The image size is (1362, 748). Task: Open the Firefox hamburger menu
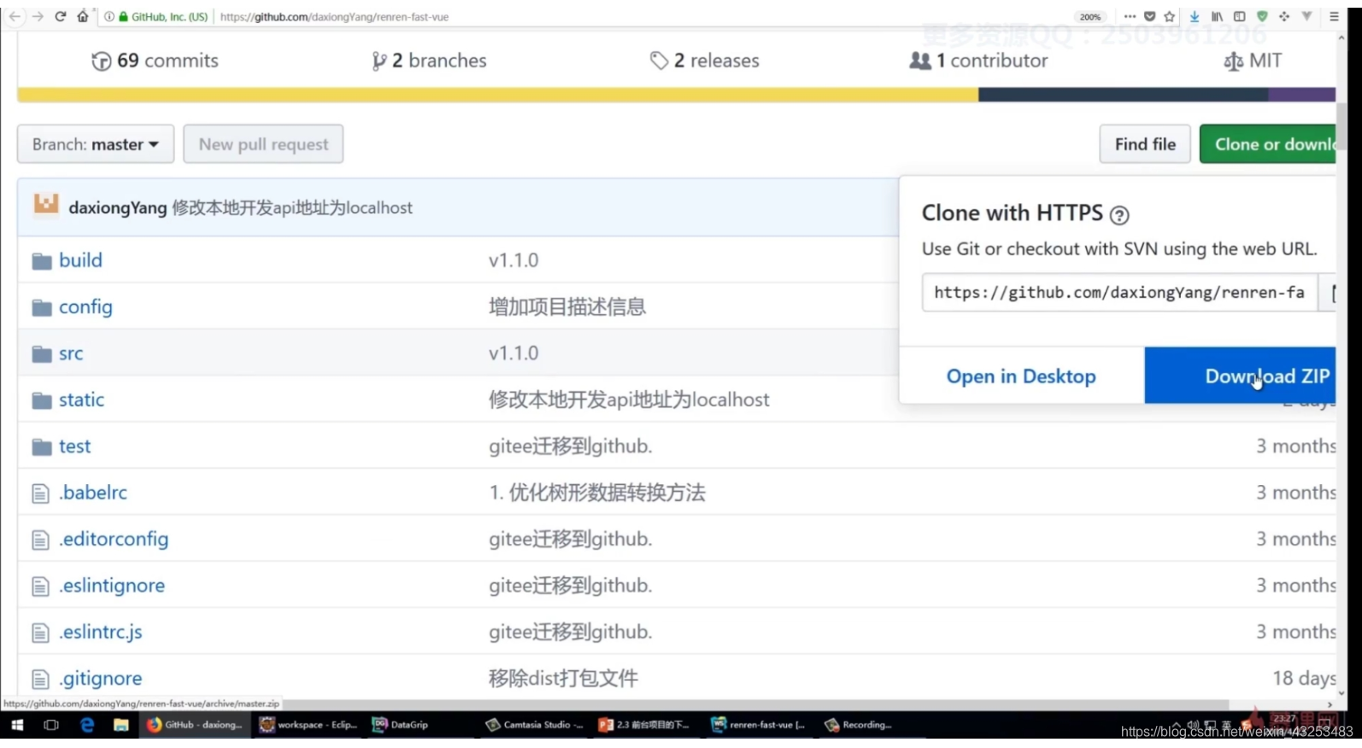point(1334,16)
